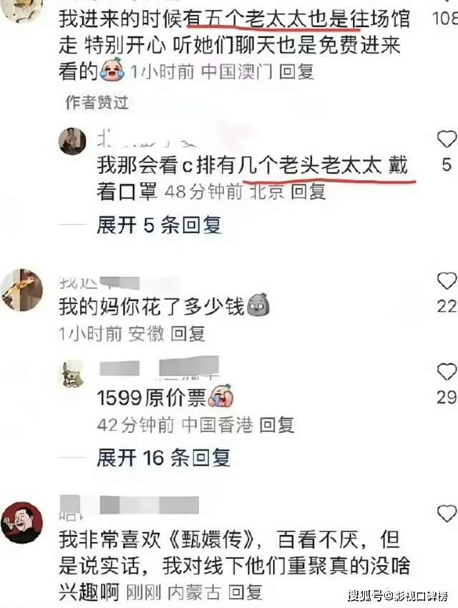
Task: Click the crying emoji after 原价票
Action: (220, 396)
